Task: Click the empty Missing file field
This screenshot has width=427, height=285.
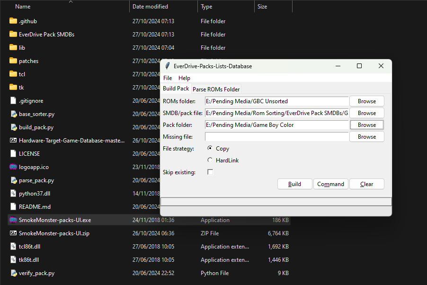Action: pyautogui.click(x=276, y=137)
